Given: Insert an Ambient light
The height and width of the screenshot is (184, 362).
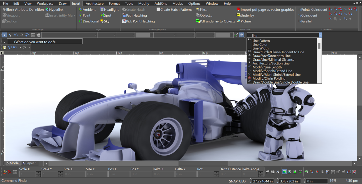Looking at the screenshot, I should (x=87, y=9).
